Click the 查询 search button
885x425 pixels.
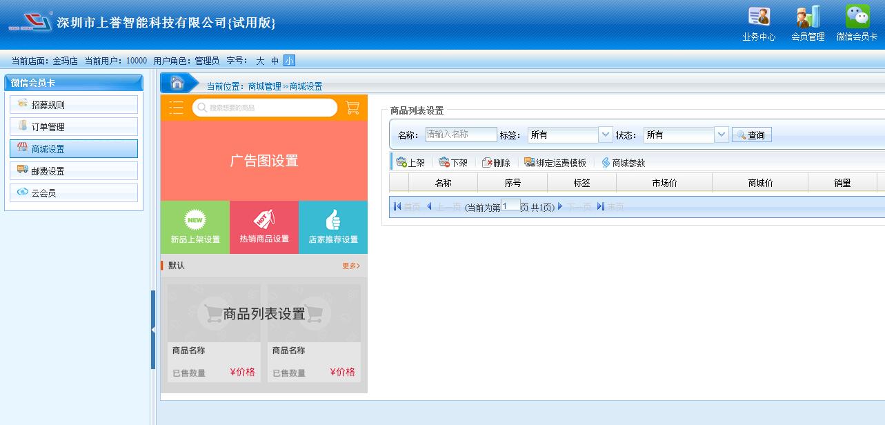[x=751, y=135]
